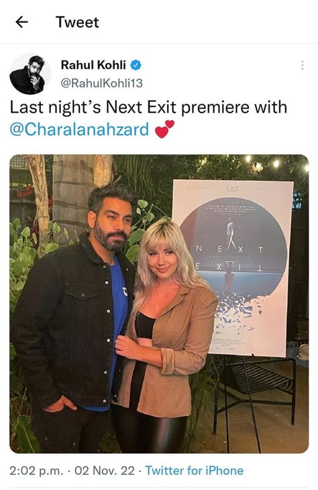Go back using the left arrow
Image resolution: width=318 pixels, height=490 pixels.
pos(22,22)
